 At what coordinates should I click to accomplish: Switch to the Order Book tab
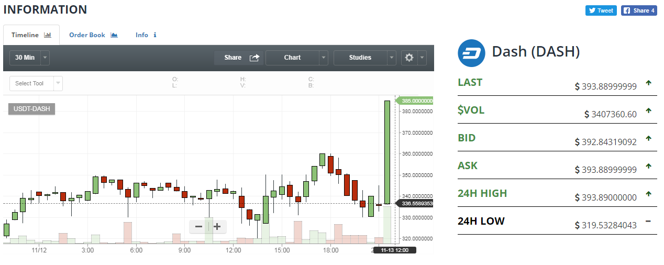coord(93,35)
